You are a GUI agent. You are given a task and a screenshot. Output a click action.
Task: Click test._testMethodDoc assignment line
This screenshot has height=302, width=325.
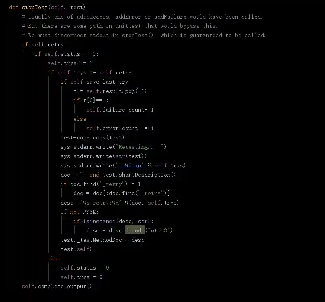(x=103, y=240)
